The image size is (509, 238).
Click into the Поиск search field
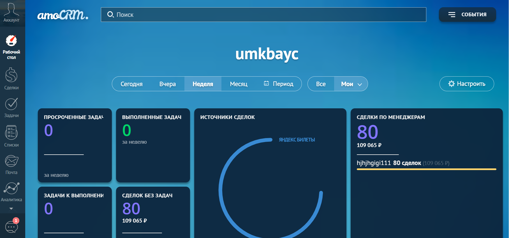[x=263, y=15]
